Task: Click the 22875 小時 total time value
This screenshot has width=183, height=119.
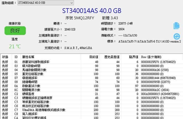Action: click(x=126, y=24)
